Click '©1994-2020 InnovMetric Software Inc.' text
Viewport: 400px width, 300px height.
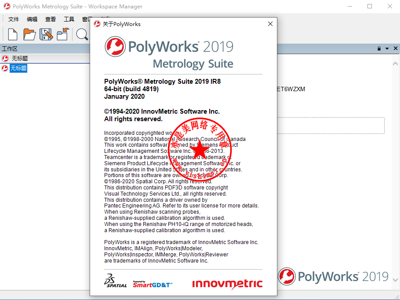162,111
